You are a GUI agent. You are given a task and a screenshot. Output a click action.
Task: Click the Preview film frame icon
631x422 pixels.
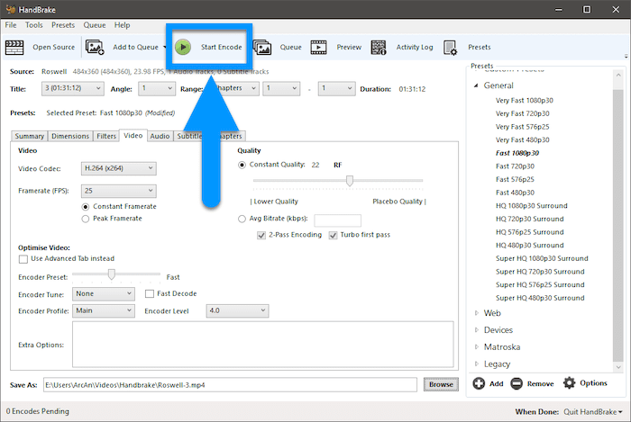coord(318,48)
